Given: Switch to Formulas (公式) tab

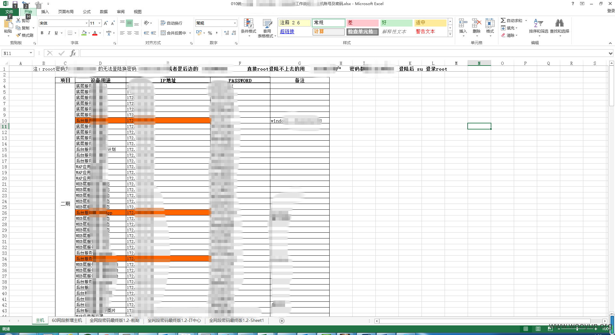Looking at the screenshot, I should coord(87,12).
